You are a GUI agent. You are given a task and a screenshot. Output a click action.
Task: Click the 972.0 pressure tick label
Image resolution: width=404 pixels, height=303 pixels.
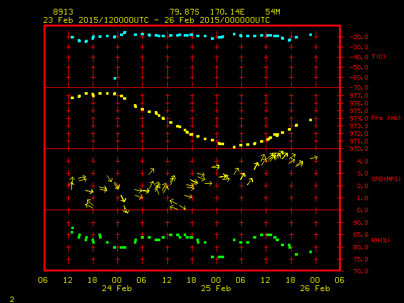[359, 134]
